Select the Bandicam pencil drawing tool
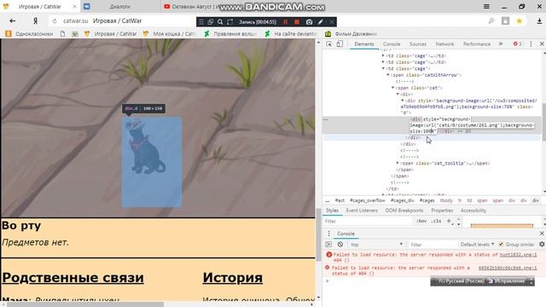The width and height of the screenshot is (546, 307). pyautogui.click(x=321, y=21)
